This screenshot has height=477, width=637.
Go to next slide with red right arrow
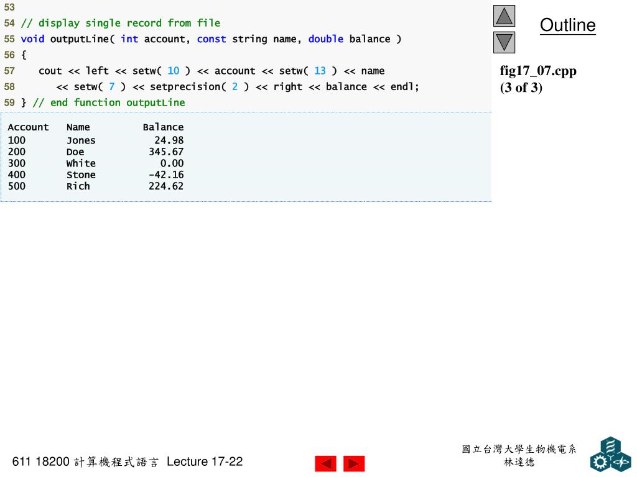[354, 463]
